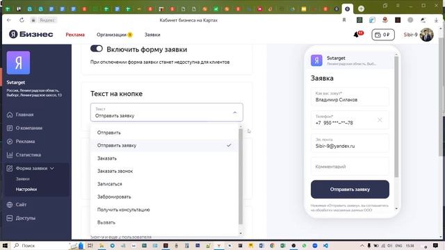The width and height of the screenshot is (445, 250).
Task: Open Sibir-9 user profile avatar
Action: (x=426, y=35)
